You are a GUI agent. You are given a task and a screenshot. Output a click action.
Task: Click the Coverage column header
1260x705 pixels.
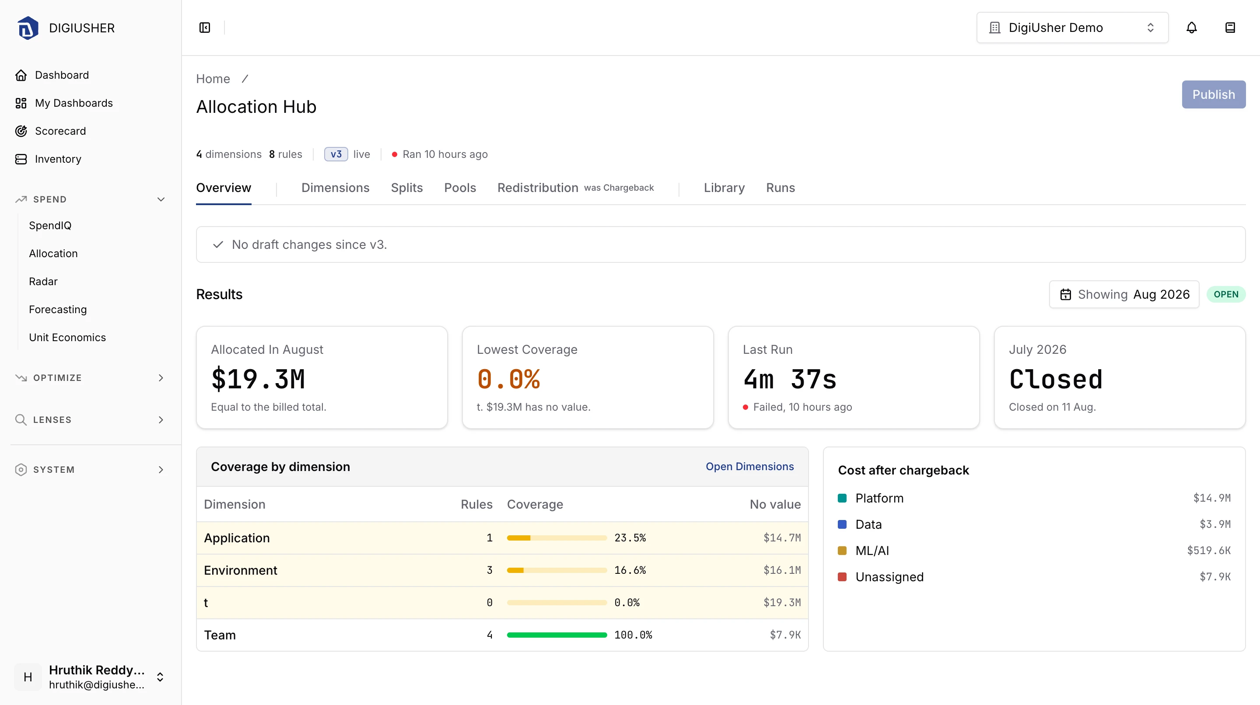[x=535, y=505]
